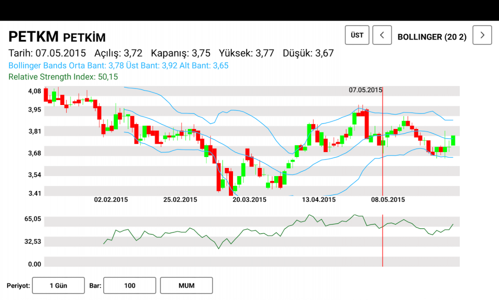The image size is (499, 300).
Task: Tap the Bollinger Bands Orta Bant values line
Action: pyautogui.click(x=118, y=65)
